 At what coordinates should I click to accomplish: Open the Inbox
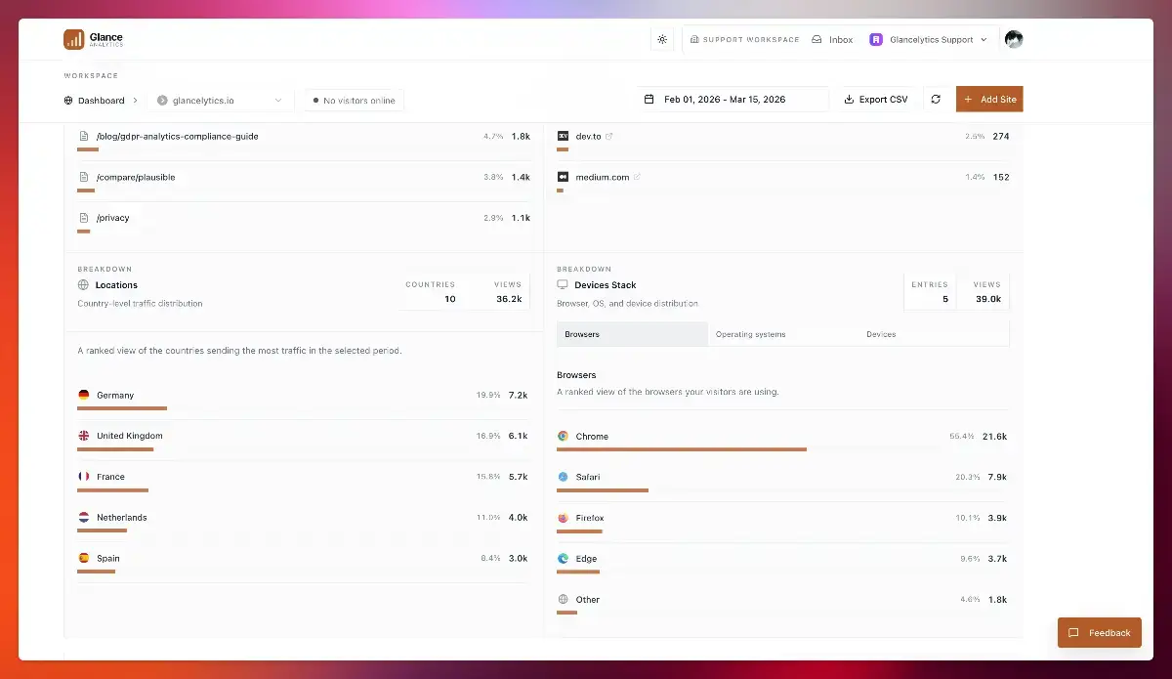(832, 40)
